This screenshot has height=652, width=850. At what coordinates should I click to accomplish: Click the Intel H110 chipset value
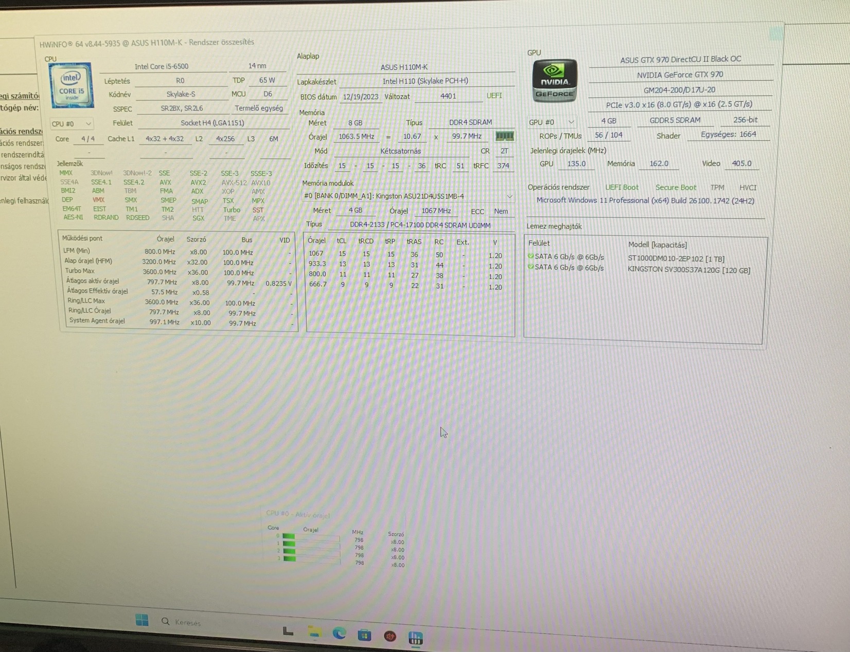click(426, 81)
